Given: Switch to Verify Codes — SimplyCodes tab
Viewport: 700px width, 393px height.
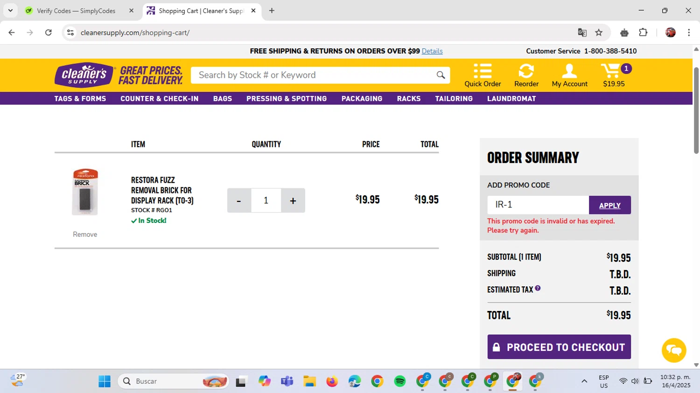Looking at the screenshot, I should coord(76,11).
